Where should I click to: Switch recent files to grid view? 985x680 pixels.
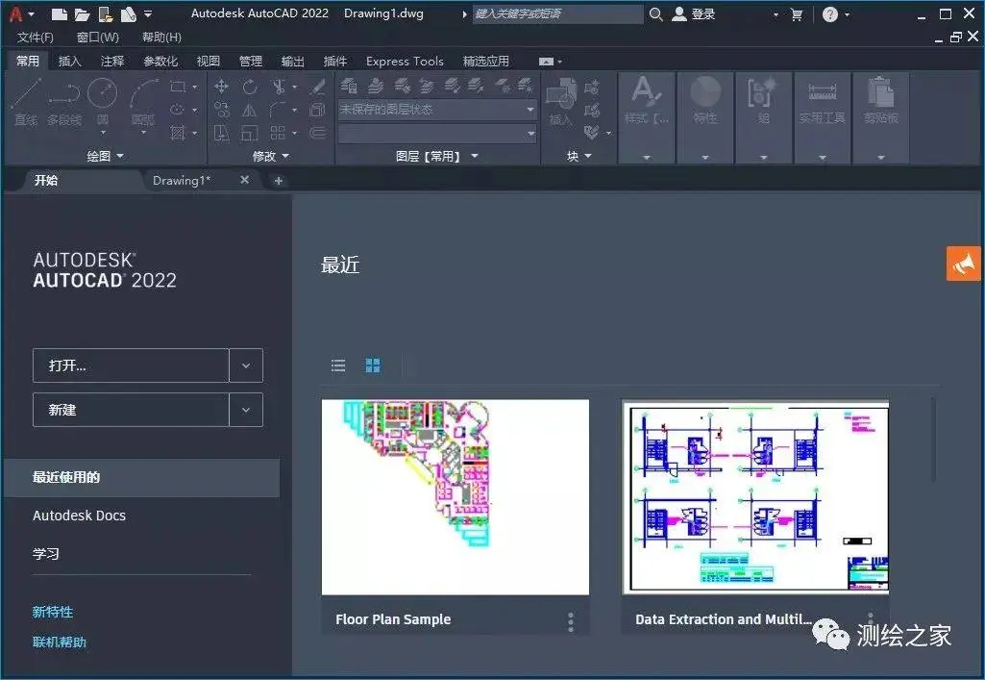[373, 365]
